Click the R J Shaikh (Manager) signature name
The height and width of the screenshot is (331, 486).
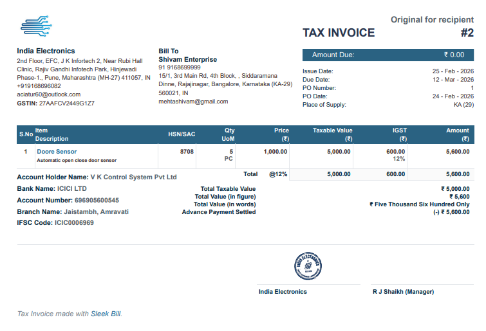(403, 292)
